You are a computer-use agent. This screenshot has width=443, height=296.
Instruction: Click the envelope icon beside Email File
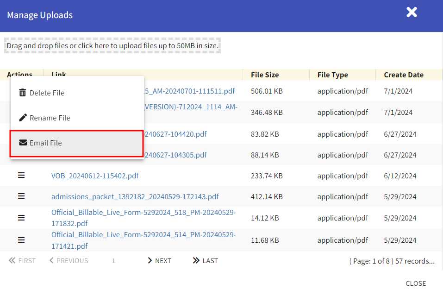(23, 143)
